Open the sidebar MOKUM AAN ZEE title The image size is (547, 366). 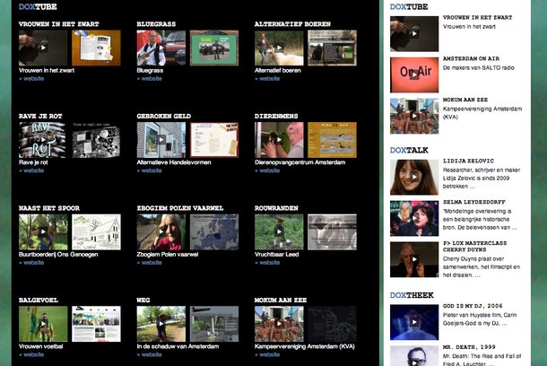[465, 100]
